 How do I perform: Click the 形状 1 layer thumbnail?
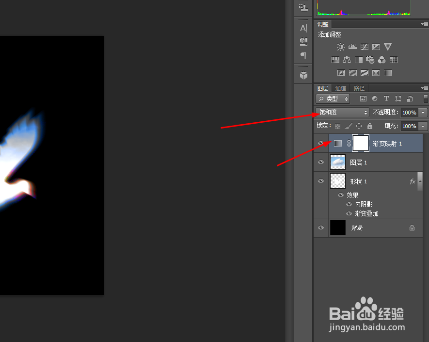(x=338, y=181)
